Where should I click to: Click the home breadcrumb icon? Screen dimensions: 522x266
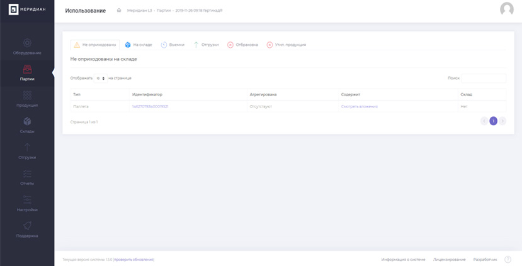(119, 10)
